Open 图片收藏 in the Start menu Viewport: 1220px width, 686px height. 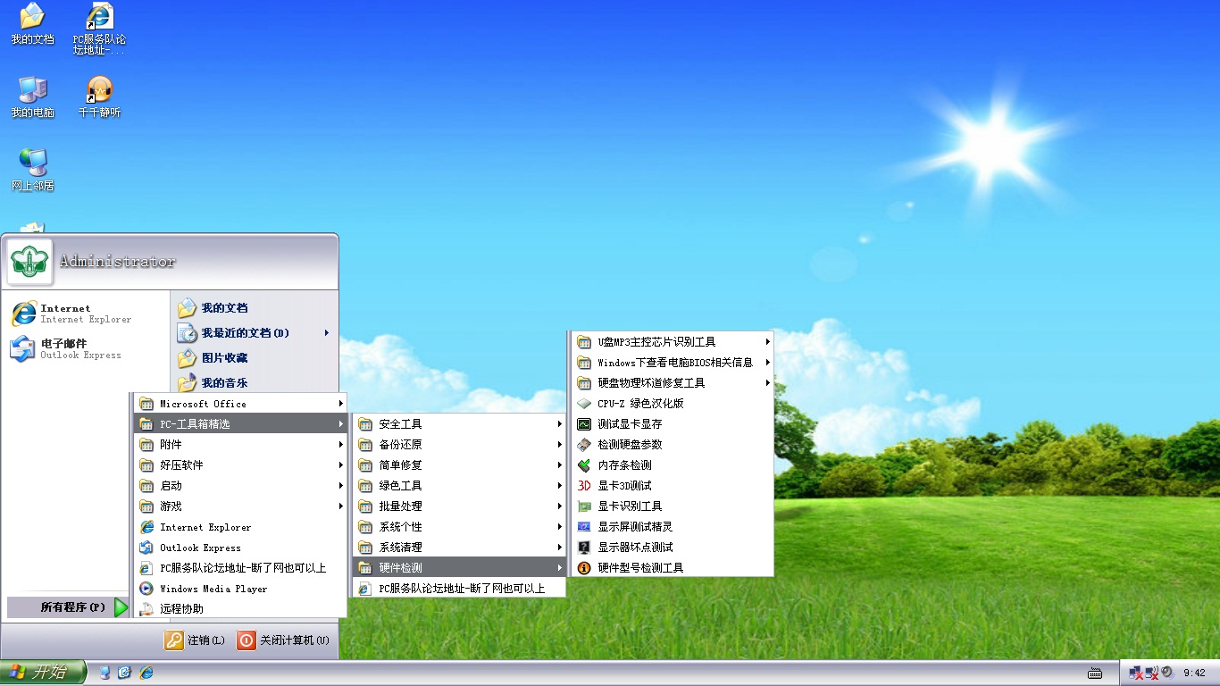click(254, 358)
